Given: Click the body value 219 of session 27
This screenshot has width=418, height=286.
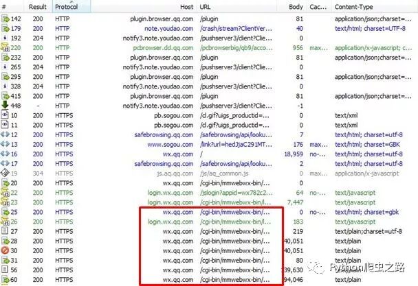Looking at the screenshot, I should (x=298, y=231).
